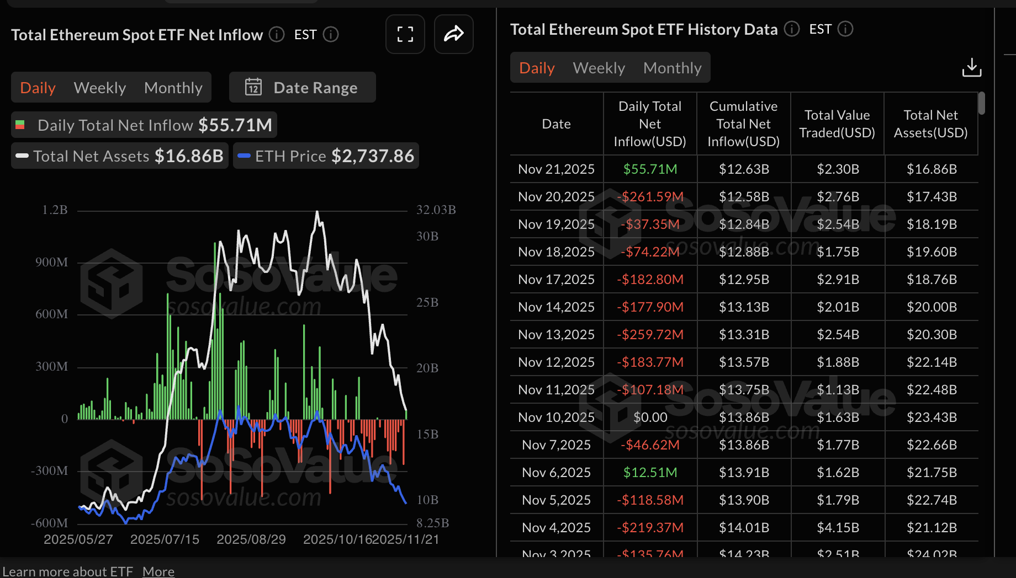This screenshot has height=578, width=1016.
Task: Toggle the ETH Price line visibility
Action: point(325,156)
